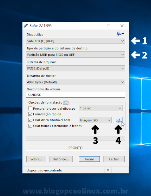
Task: Click the 'Rufus 2.11.995' window title
Action: [40, 26]
